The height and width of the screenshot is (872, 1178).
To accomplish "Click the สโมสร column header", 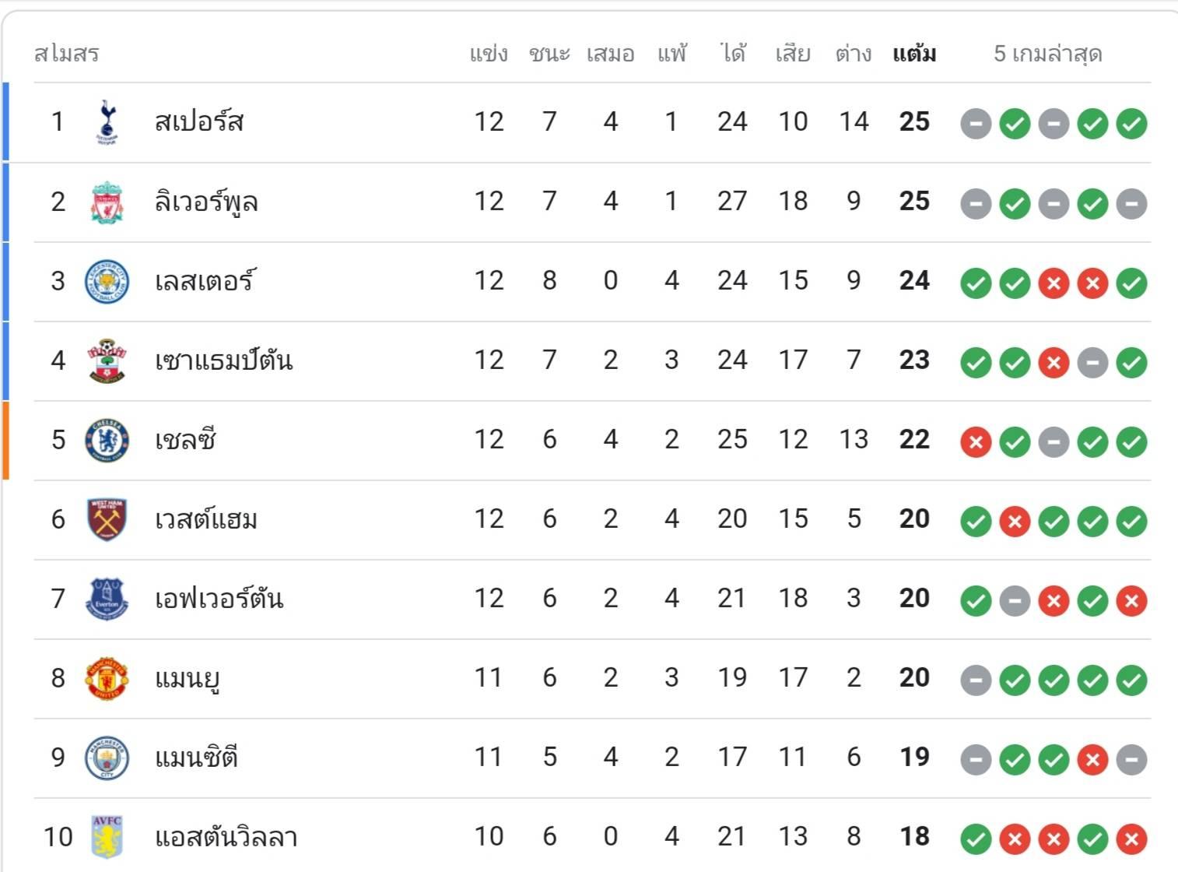I will (x=67, y=54).
